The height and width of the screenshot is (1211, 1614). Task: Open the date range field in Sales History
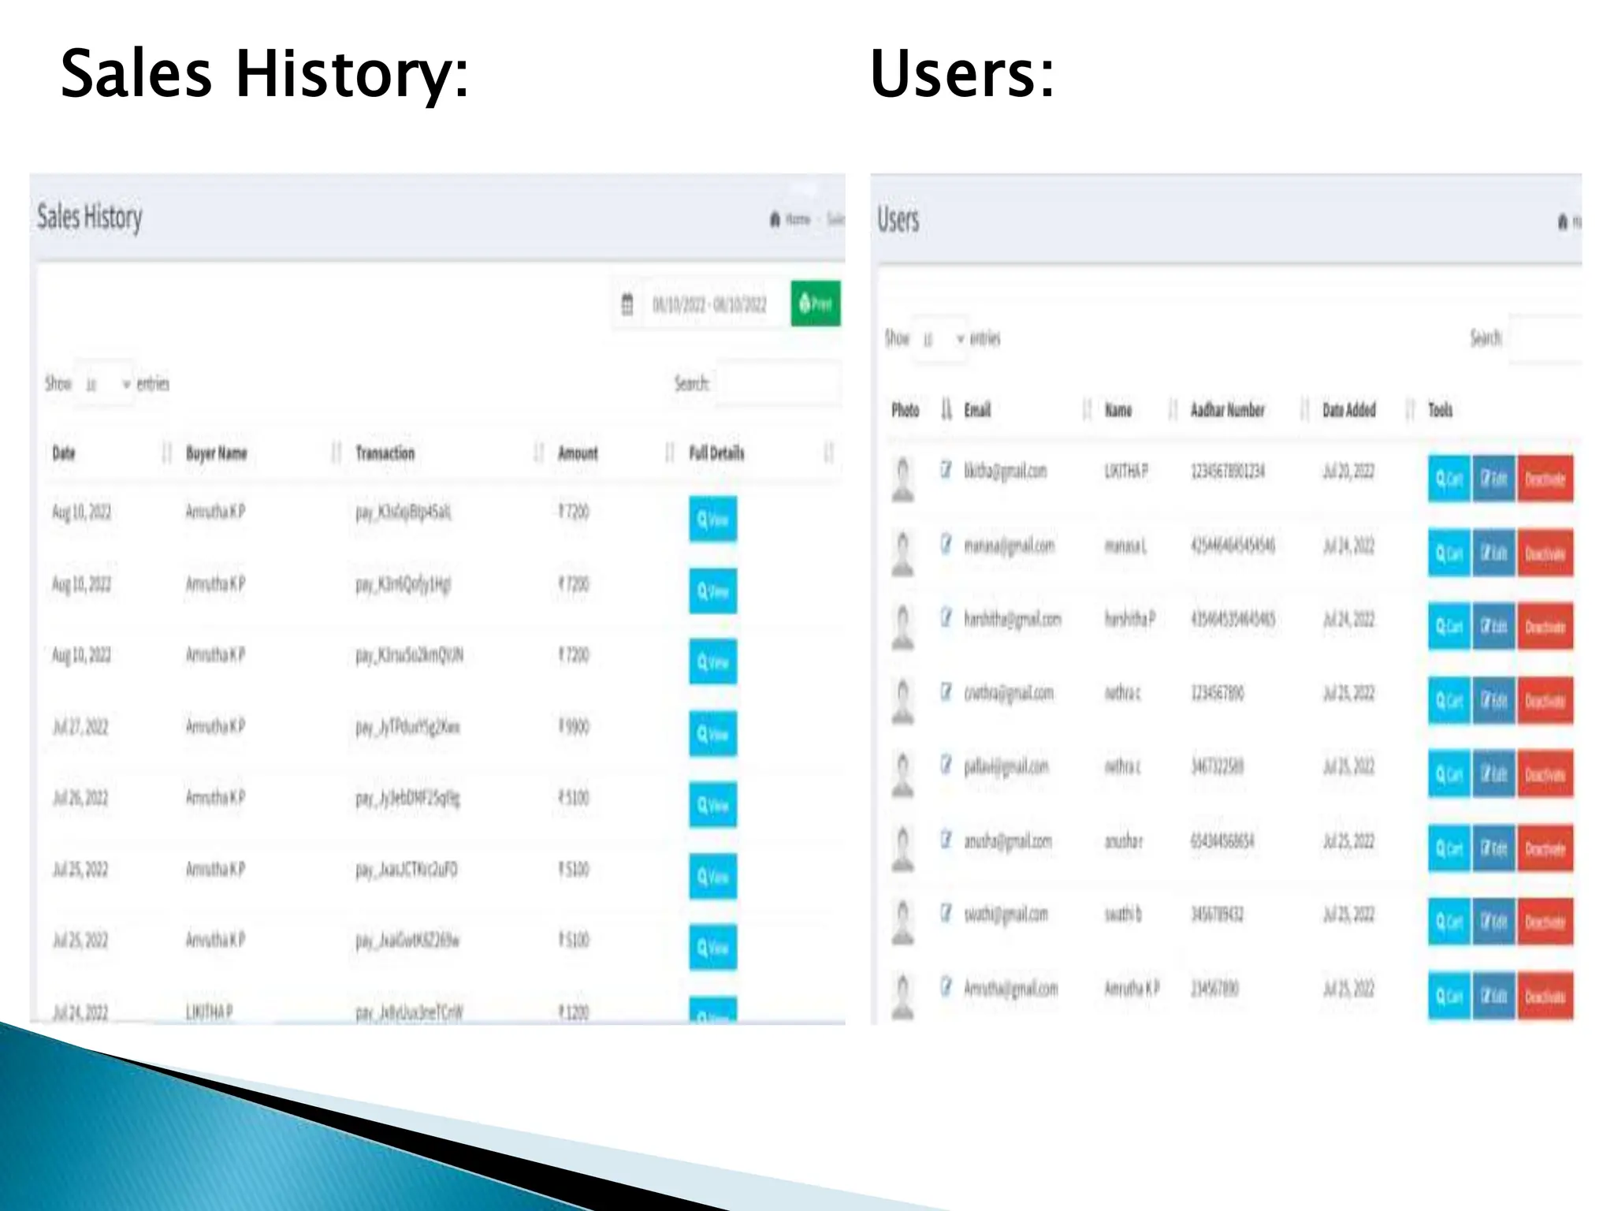point(709,304)
